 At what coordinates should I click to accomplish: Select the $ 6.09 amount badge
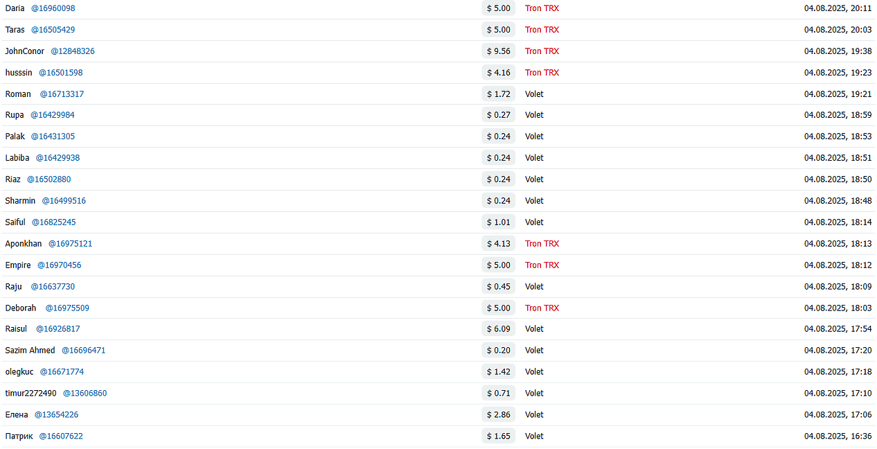click(x=499, y=329)
